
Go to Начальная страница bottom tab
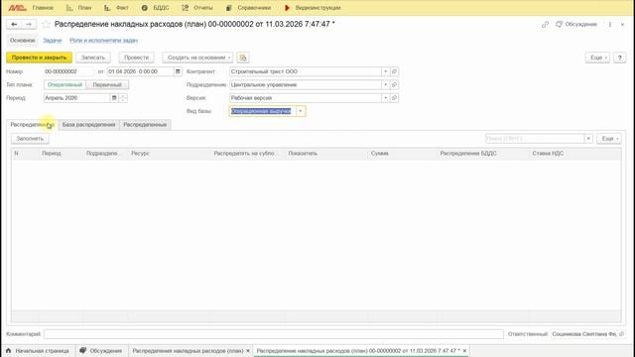point(38,351)
